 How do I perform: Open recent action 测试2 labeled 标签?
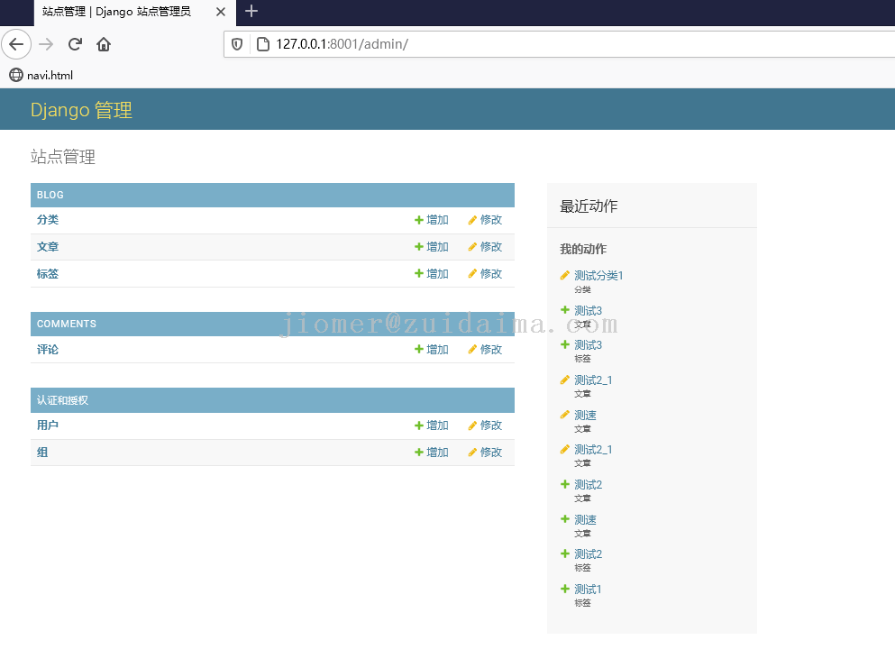pos(588,554)
